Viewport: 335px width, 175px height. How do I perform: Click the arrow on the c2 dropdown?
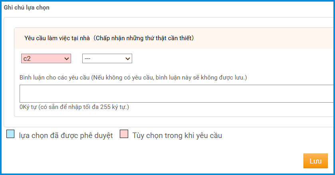(x=66, y=58)
